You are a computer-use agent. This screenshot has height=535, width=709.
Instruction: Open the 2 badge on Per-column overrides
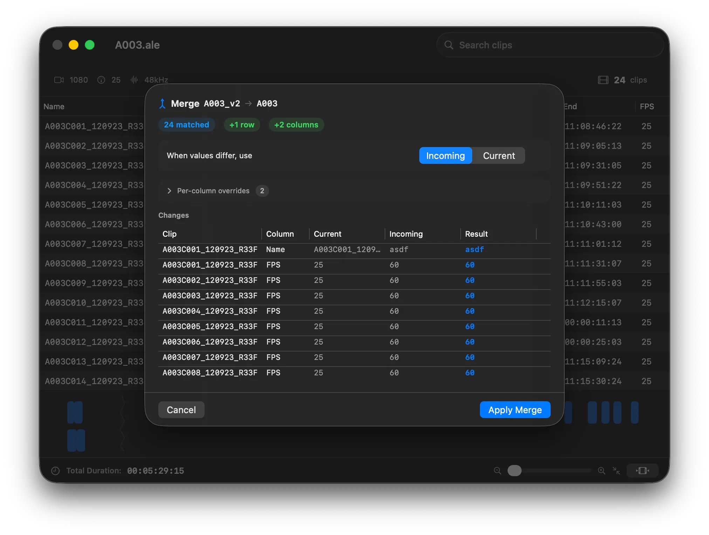pyautogui.click(x=262, y=191)
